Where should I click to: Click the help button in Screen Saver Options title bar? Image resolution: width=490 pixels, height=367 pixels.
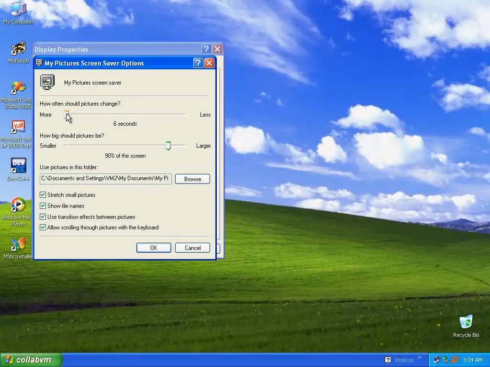(x=198, y=63)
